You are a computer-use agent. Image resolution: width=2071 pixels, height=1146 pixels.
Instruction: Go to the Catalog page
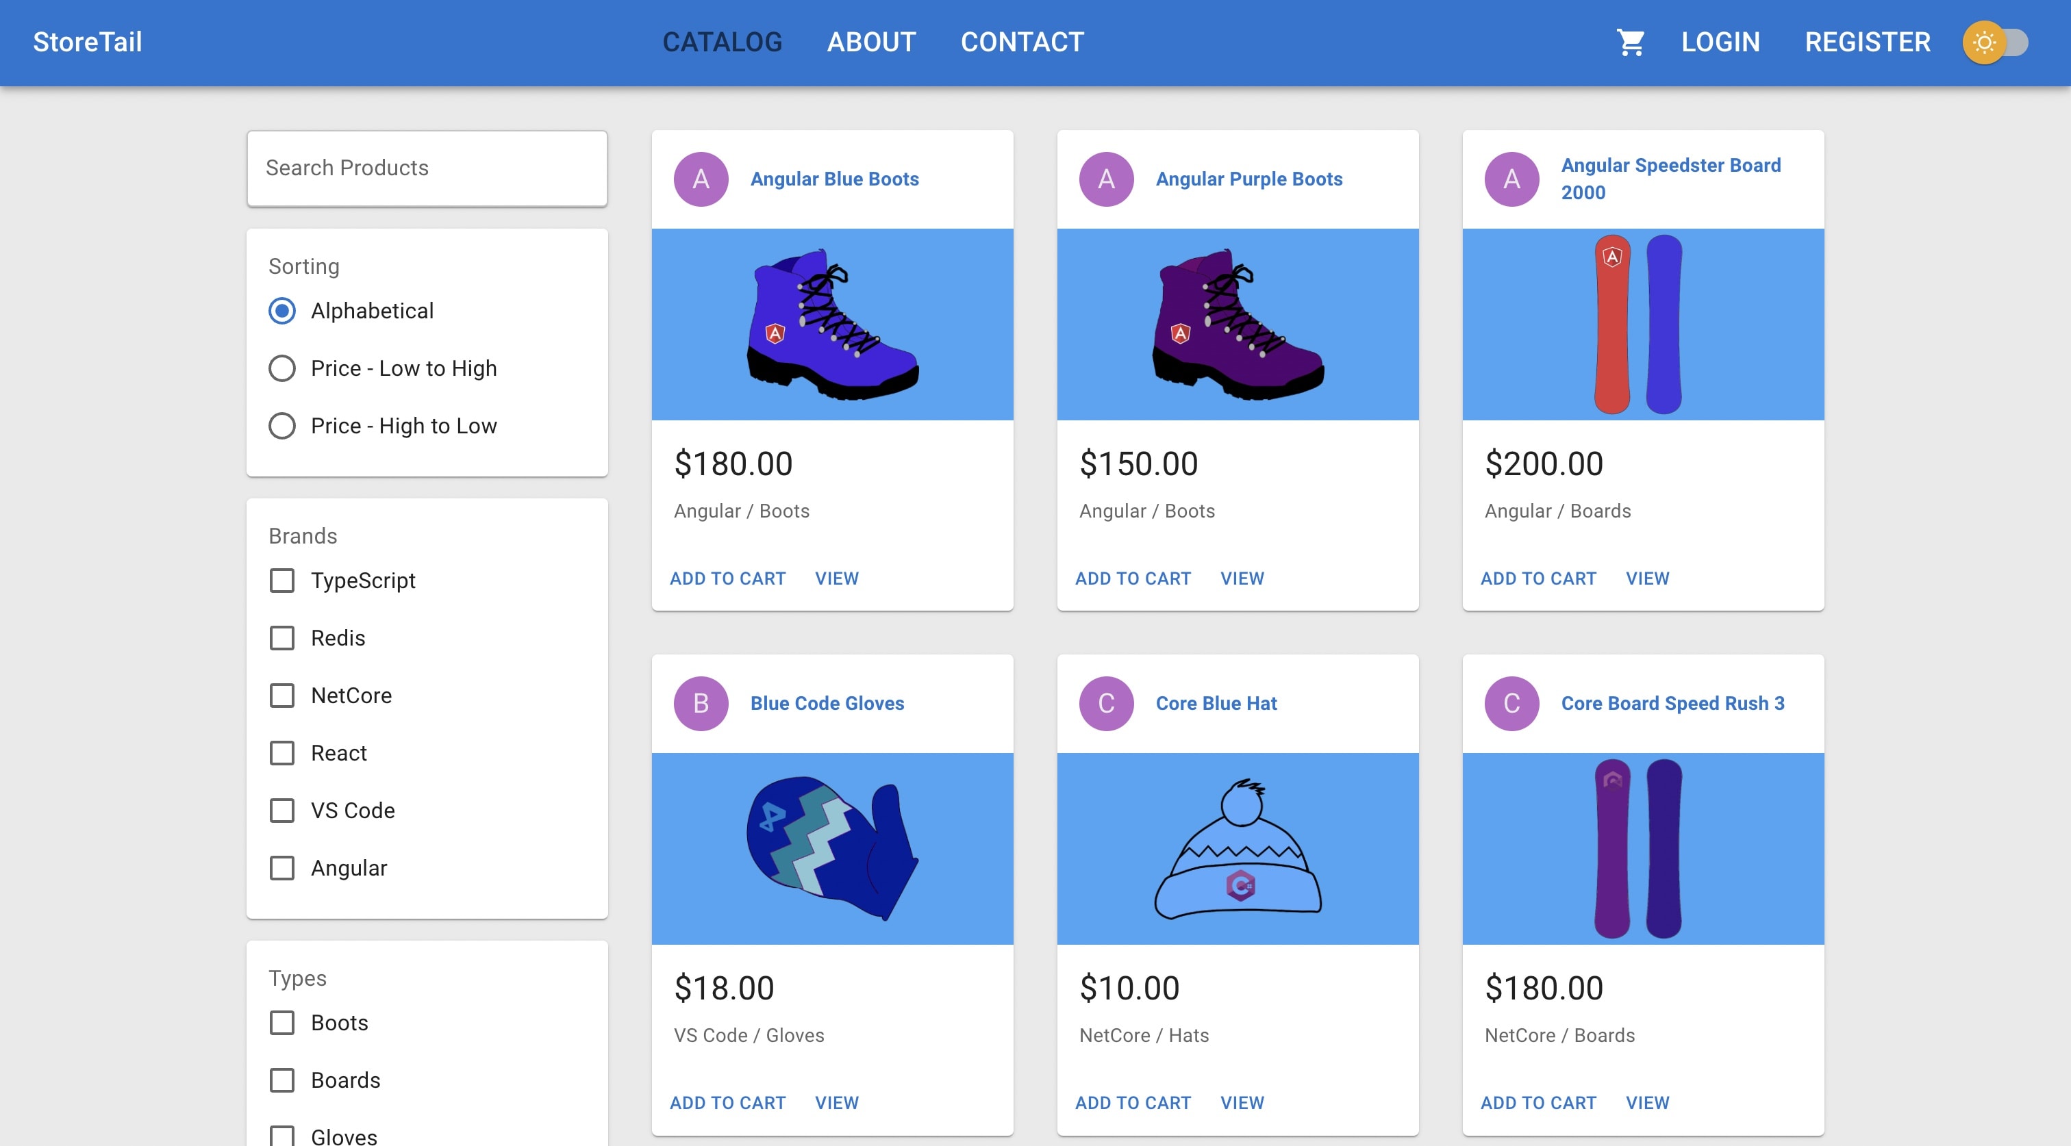pyautogui.click(x=722, y=42)
